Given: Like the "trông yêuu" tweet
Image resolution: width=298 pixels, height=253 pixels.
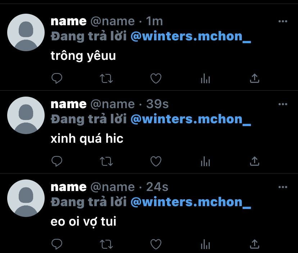Looking at the screenshot, I should [156, 79].
